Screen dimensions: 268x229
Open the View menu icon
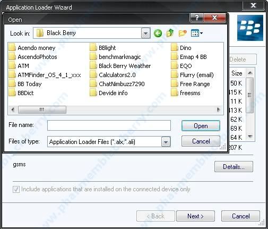pyautogui.click(x=195, y=33)
